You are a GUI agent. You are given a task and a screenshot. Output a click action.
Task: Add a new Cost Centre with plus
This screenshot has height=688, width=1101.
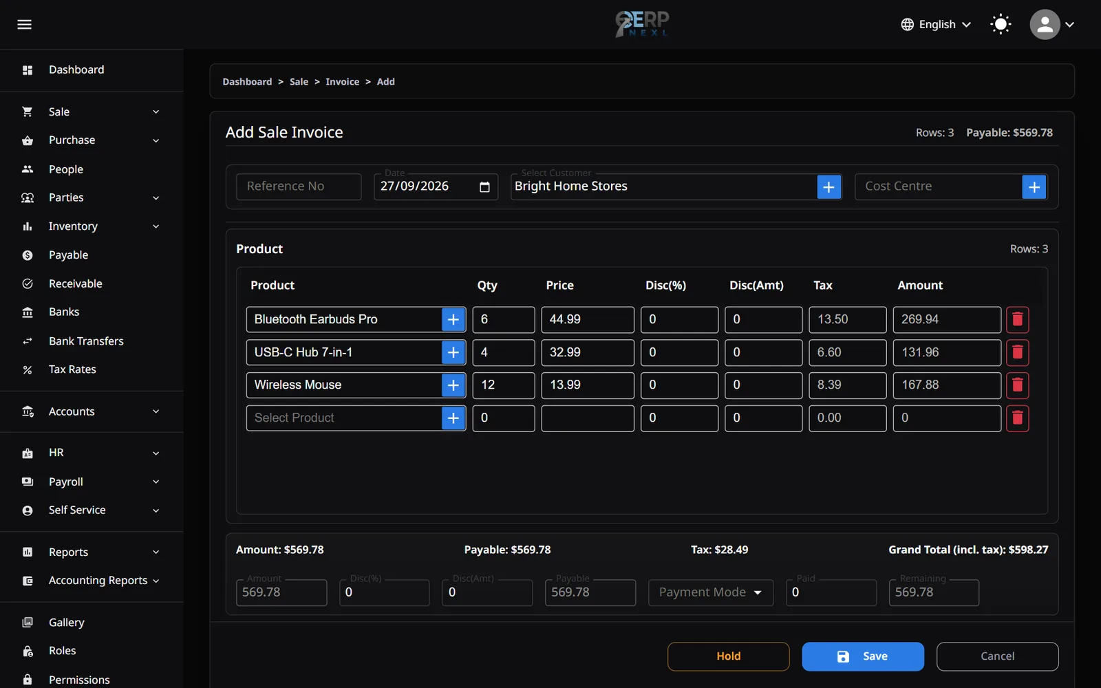pos(1034,187)
